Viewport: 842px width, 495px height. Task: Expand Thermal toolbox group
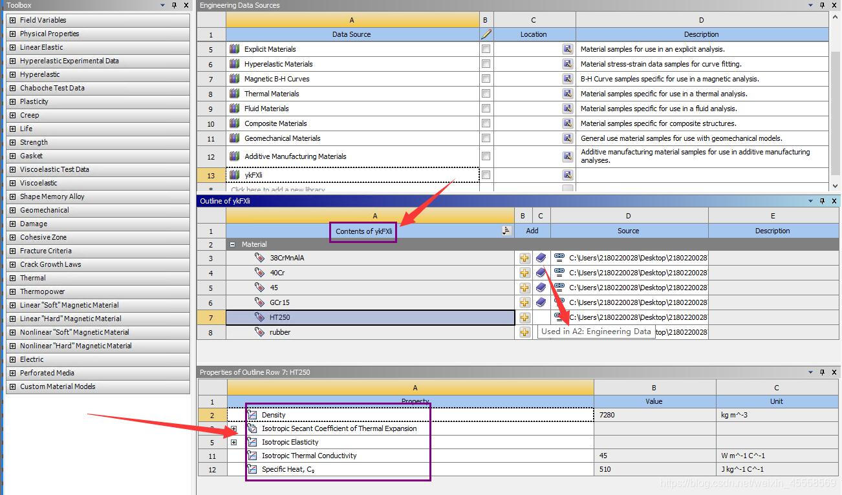click(x=12, y=278)
